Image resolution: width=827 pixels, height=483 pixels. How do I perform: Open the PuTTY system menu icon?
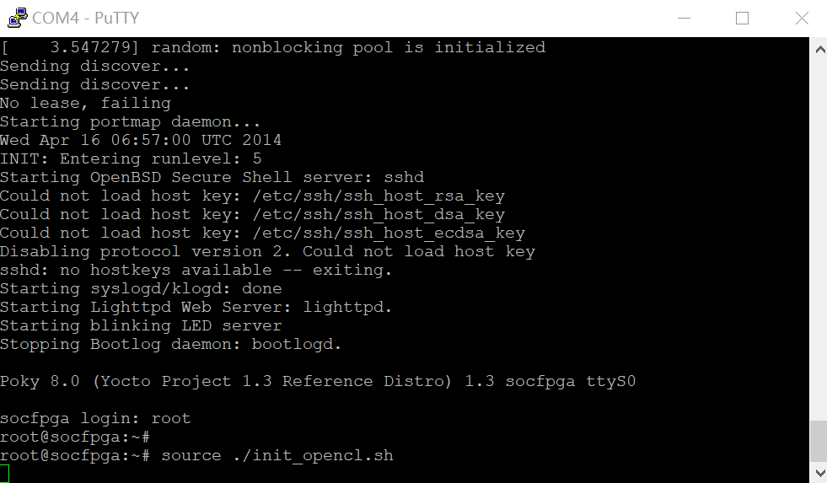tap(18, 18)
